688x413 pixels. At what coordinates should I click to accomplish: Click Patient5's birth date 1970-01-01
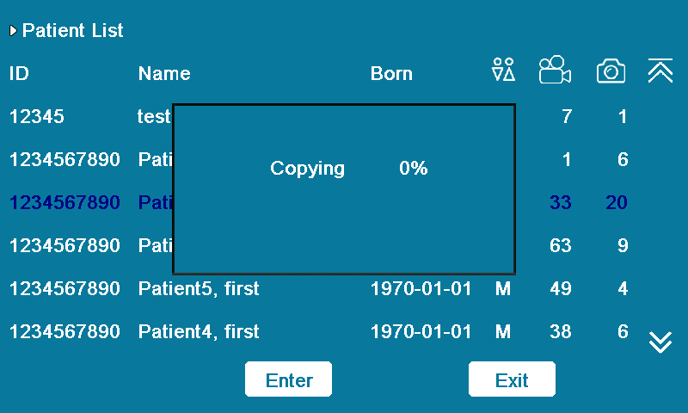click(421, 289)
